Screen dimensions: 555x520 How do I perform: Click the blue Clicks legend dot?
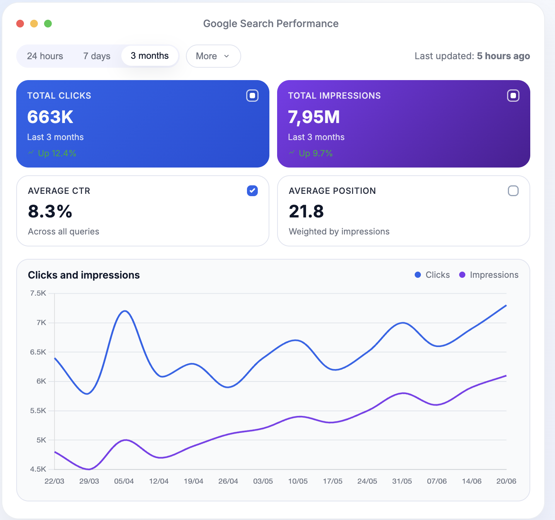click(418, 275)
